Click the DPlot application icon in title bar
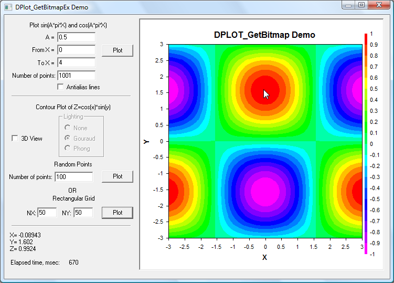394x283 pixels. [8, 7]
